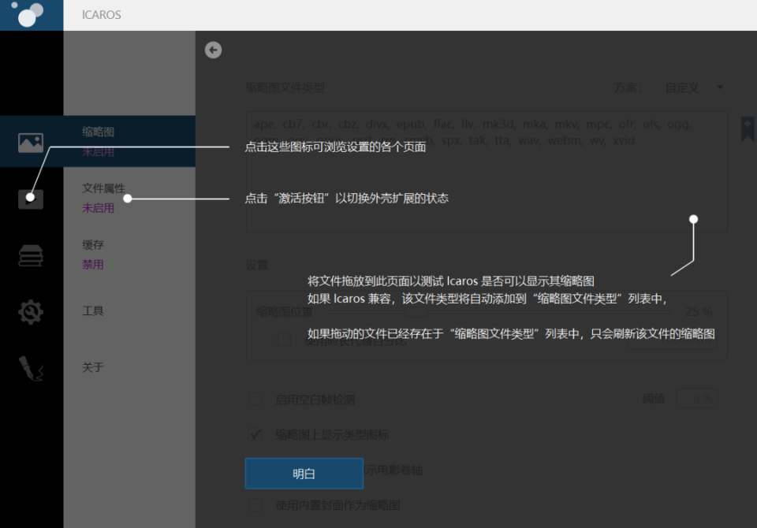Click the cache stack icon in sidebar
This screenshot has width=757, height=528.
pos(30,255)
